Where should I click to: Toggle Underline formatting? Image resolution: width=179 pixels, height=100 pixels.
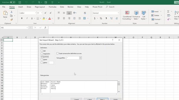coord(32,18)
